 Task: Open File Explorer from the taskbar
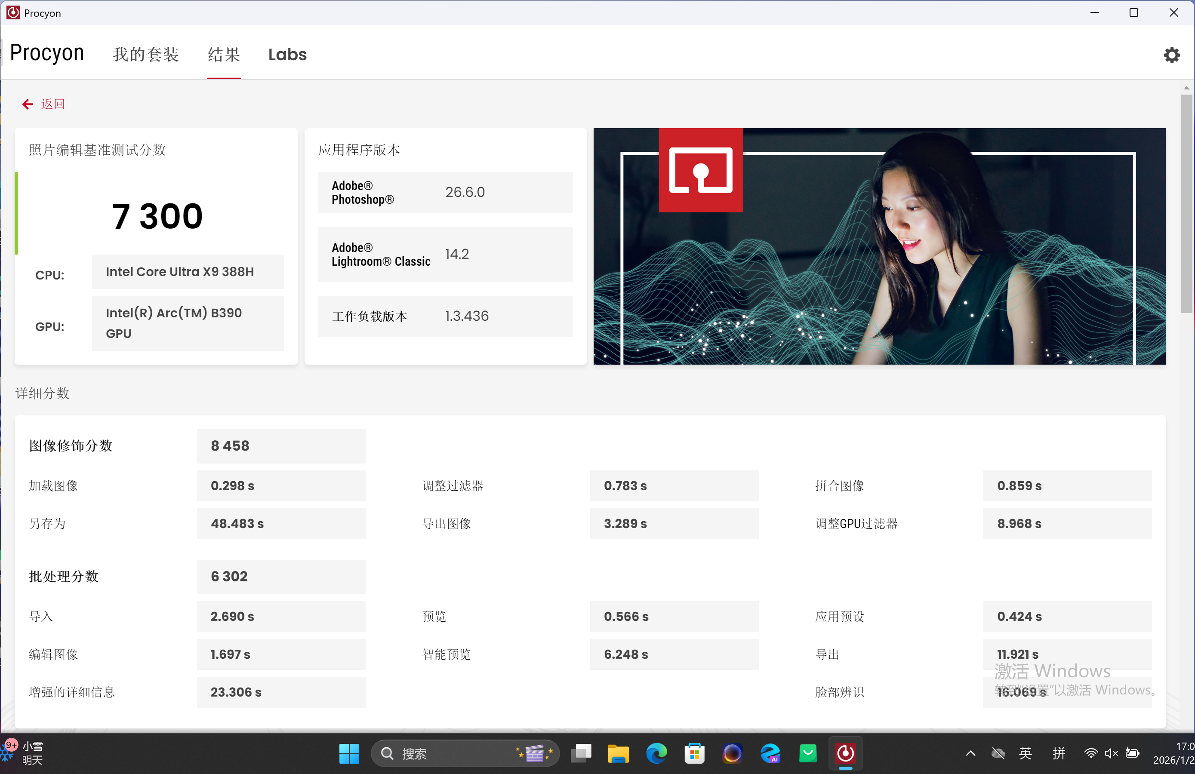point(618,753)
